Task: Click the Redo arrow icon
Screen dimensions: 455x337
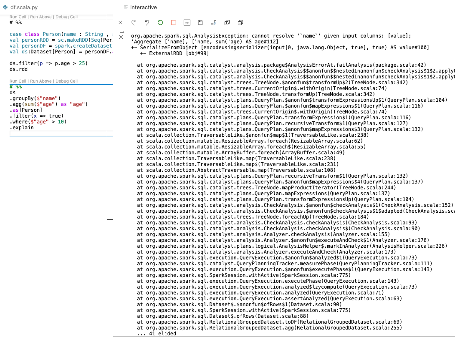Action: [134, 23]
